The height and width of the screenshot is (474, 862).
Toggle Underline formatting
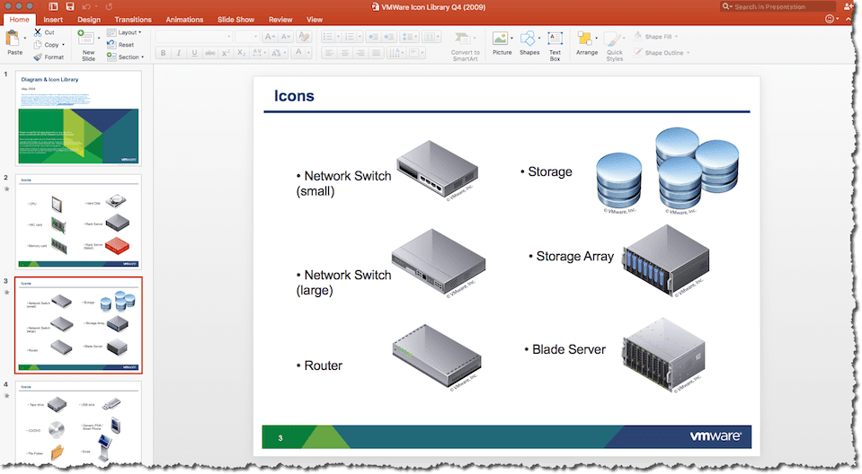(x=193, y=53)
